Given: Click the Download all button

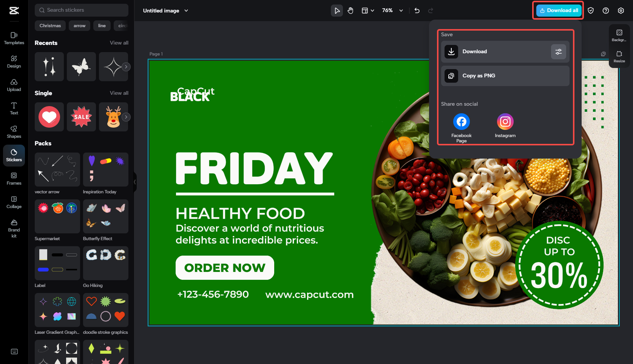Looking at the screenshot, I should pos(559,11).
